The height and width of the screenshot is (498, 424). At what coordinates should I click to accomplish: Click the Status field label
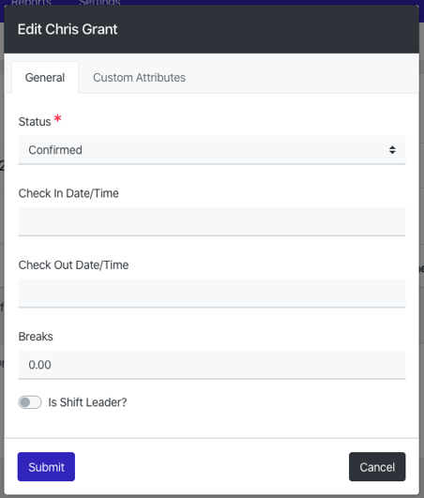[35, 122]
